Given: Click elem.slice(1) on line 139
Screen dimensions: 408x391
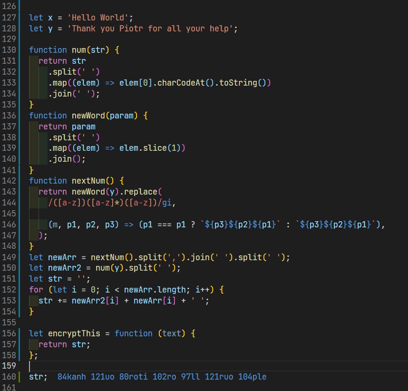Looking at the screenshot, I should point(150,148).
